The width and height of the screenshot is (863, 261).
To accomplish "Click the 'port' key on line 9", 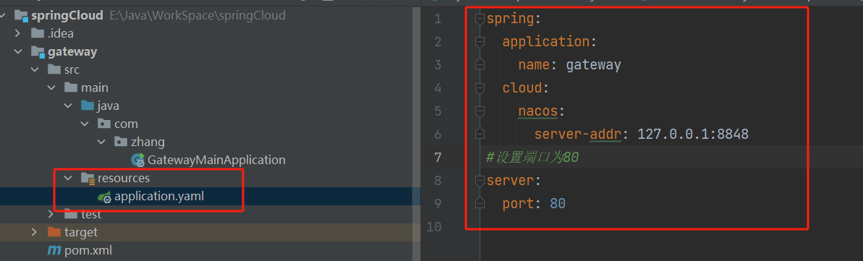I will click(x=518, y=204).
